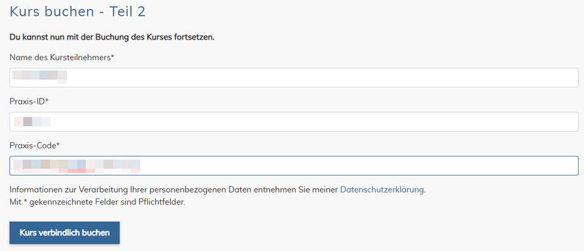The width and height of the screenshot is (584, 251).
Task: Click the bold Du kannst nun sentence
Action: (x=112, y=38)
